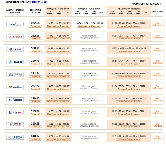Order ДЗИ 2 installments totaling 310.15
Screen dimensions: 166x144
(x=58, y=64)
